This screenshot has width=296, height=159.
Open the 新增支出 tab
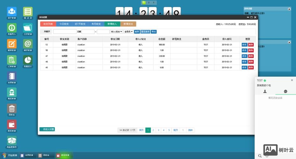click(128, 24)
